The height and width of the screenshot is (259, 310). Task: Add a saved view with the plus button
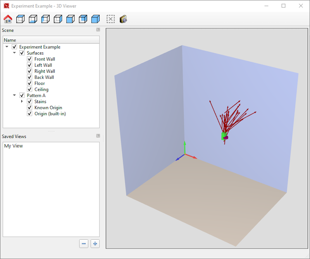click(x=95, y=243)
